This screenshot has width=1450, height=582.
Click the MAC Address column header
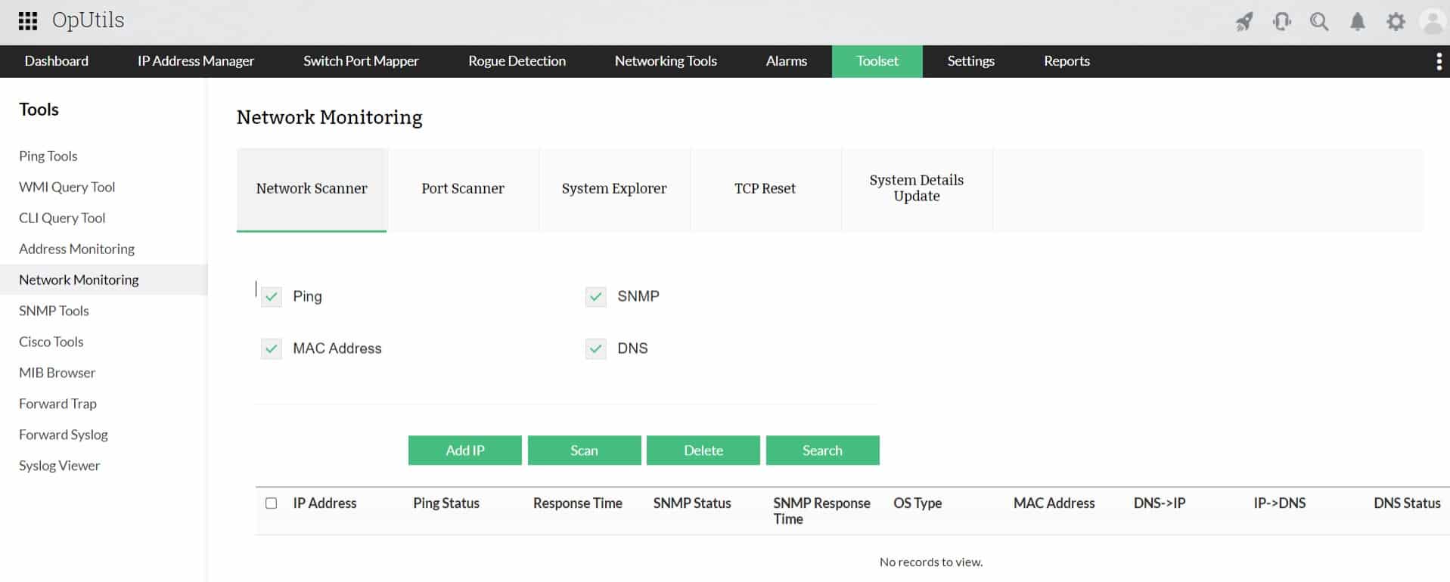coord(1054,503)
